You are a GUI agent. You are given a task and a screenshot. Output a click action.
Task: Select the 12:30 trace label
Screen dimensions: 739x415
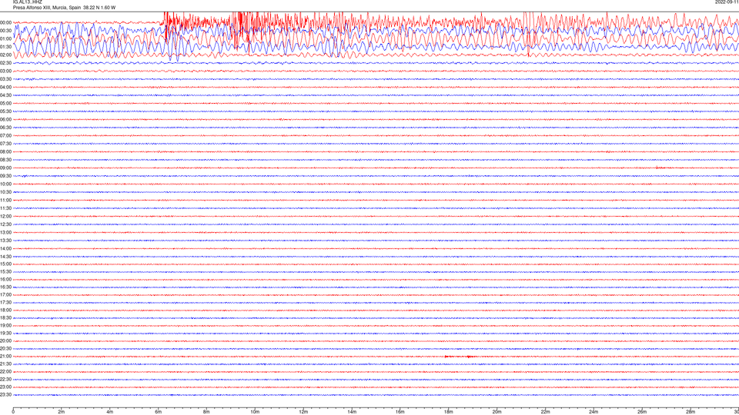point(5,224)
